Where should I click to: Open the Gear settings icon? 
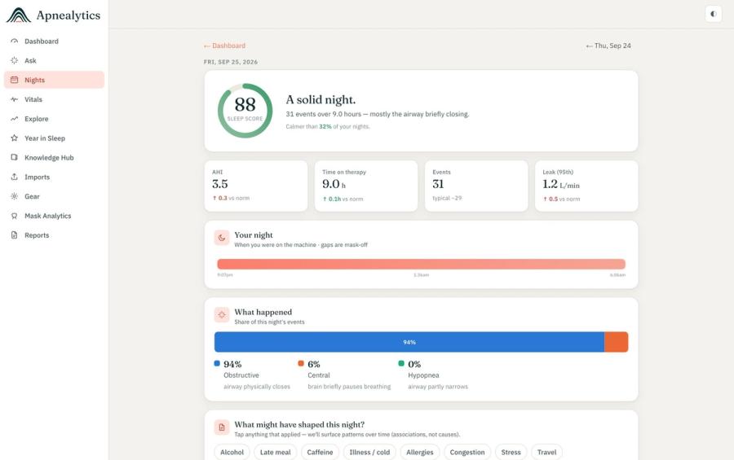coord(15,196)
